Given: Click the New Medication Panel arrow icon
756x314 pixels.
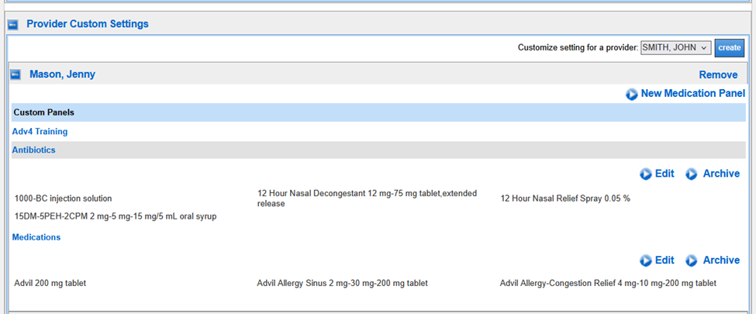Looking at the screenshot, I should click(x=632, y=94).
